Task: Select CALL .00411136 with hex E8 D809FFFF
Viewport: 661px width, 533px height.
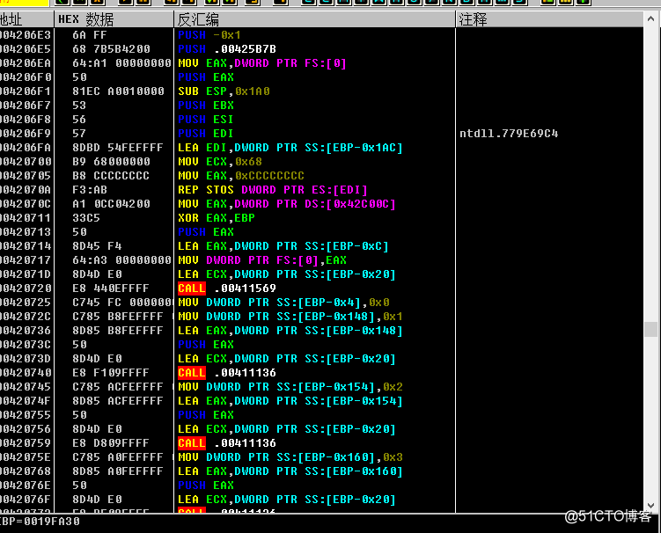Action: [x=227, y=443]
